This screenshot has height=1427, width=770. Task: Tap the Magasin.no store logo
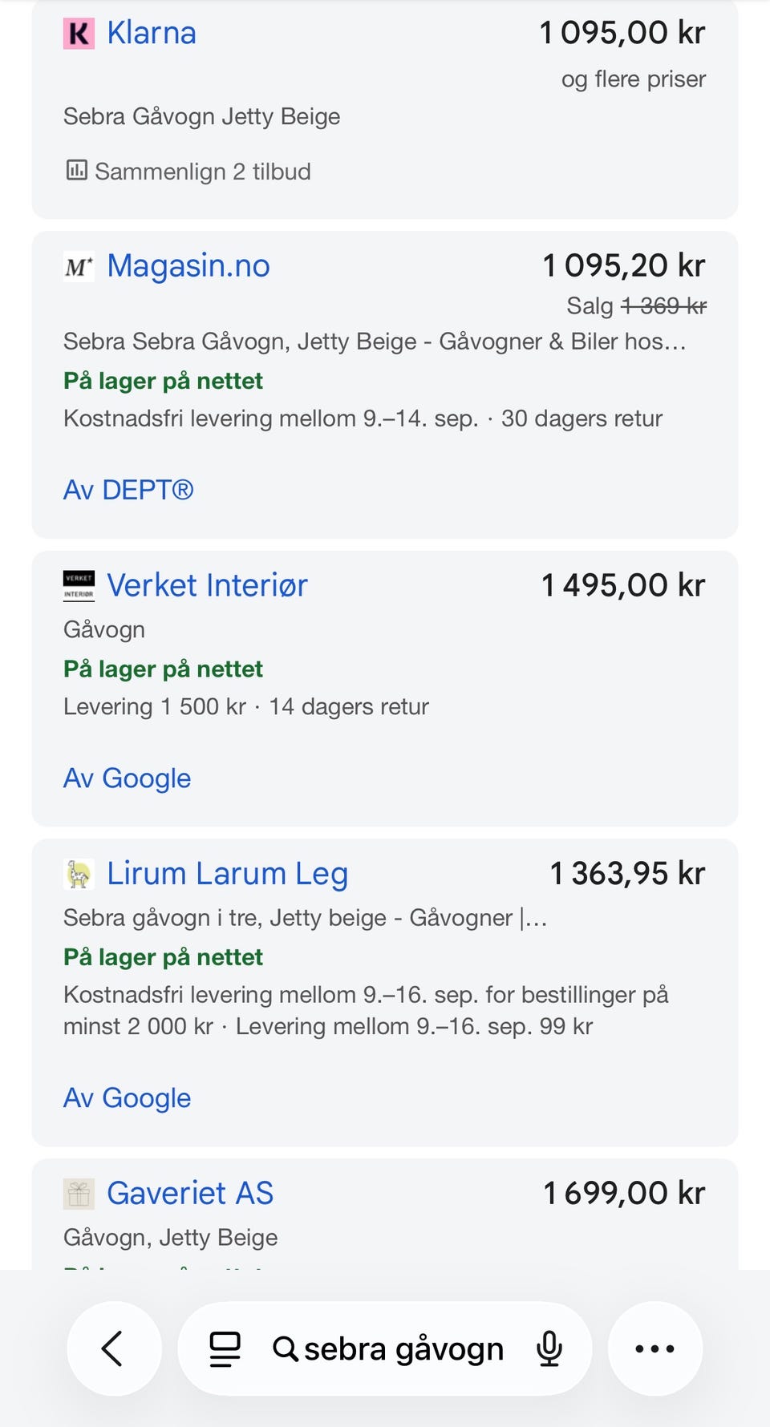click(79, 266)
